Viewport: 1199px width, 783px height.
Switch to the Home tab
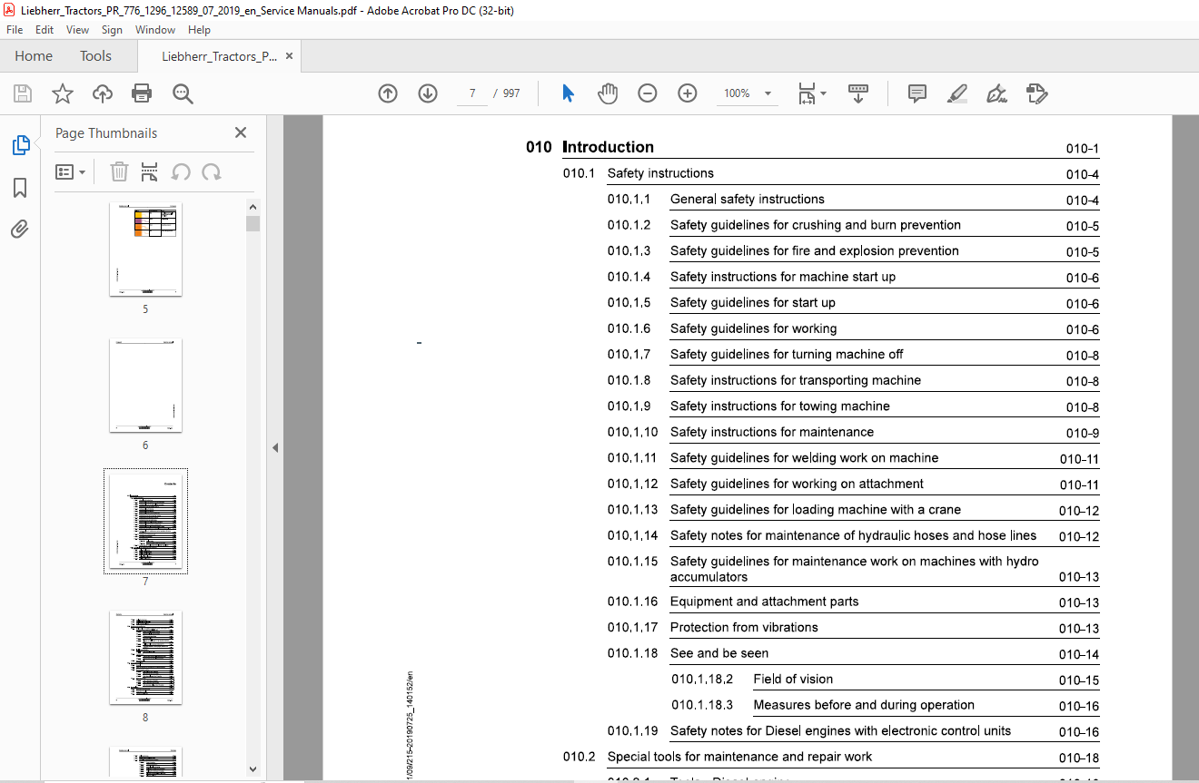[34, 56]
